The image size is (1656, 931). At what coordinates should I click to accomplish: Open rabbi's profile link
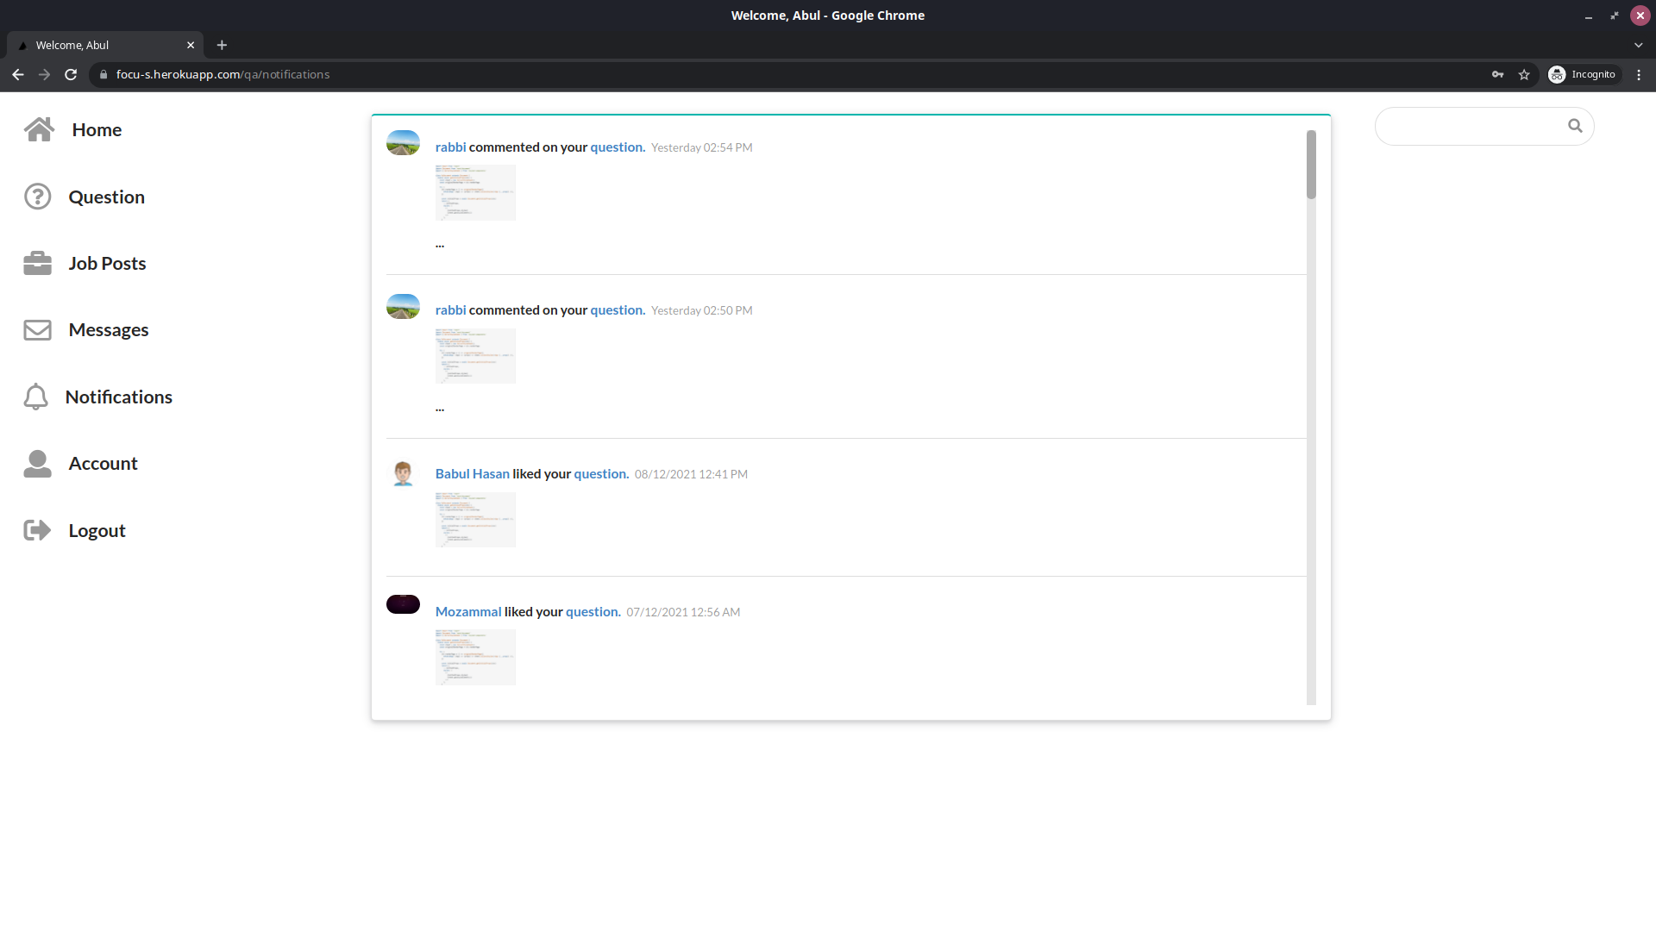tap(449, 147)
